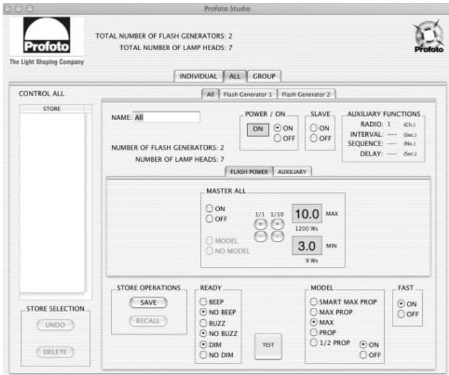Click SAVE in Store Operations

(x=148, y=303)
